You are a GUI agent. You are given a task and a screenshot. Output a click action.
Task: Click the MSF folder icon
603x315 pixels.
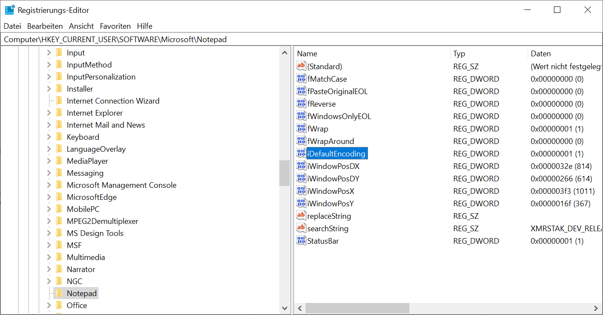(x=59, y=245)
